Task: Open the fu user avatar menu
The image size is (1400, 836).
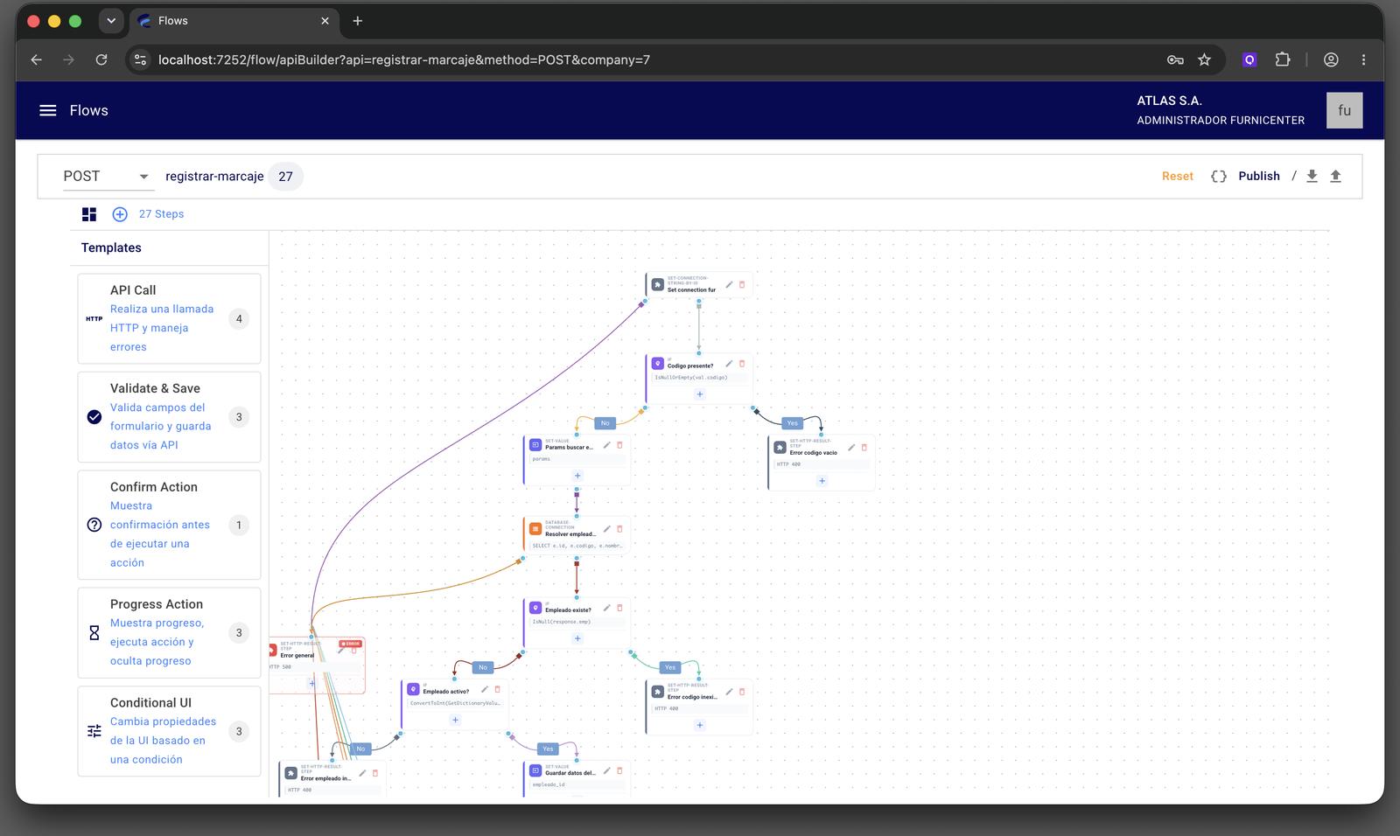Action: tap(1344, 110)
